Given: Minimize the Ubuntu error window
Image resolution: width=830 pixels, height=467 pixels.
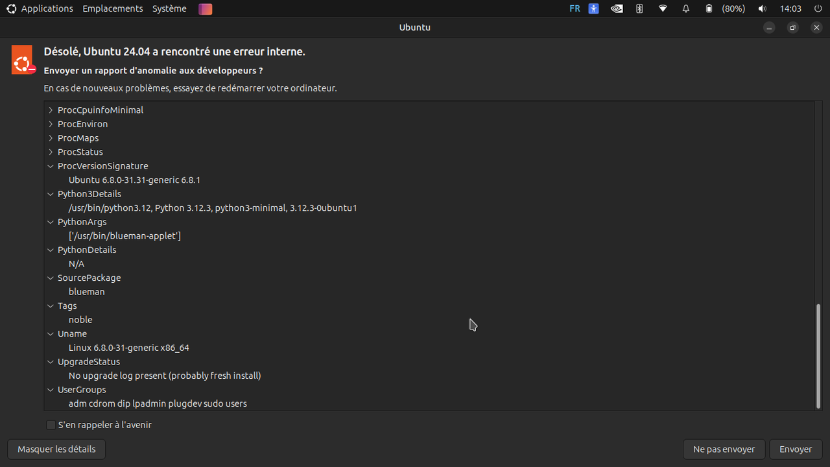Looking at the screenshot, I should click(769, 27).
